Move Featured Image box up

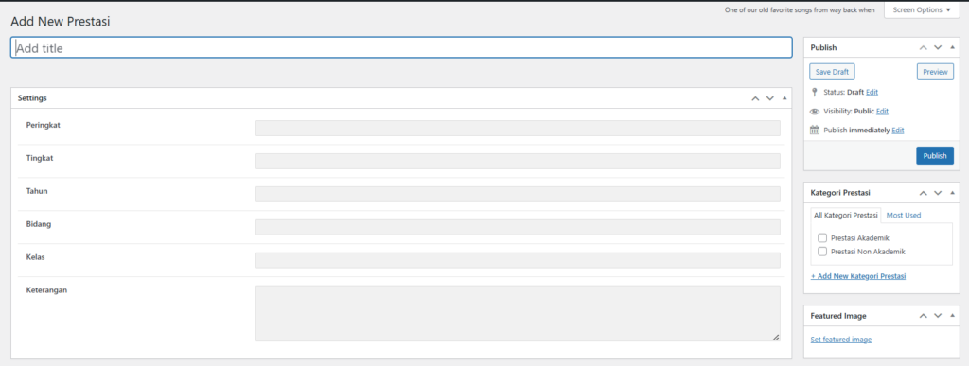point(924,315)
